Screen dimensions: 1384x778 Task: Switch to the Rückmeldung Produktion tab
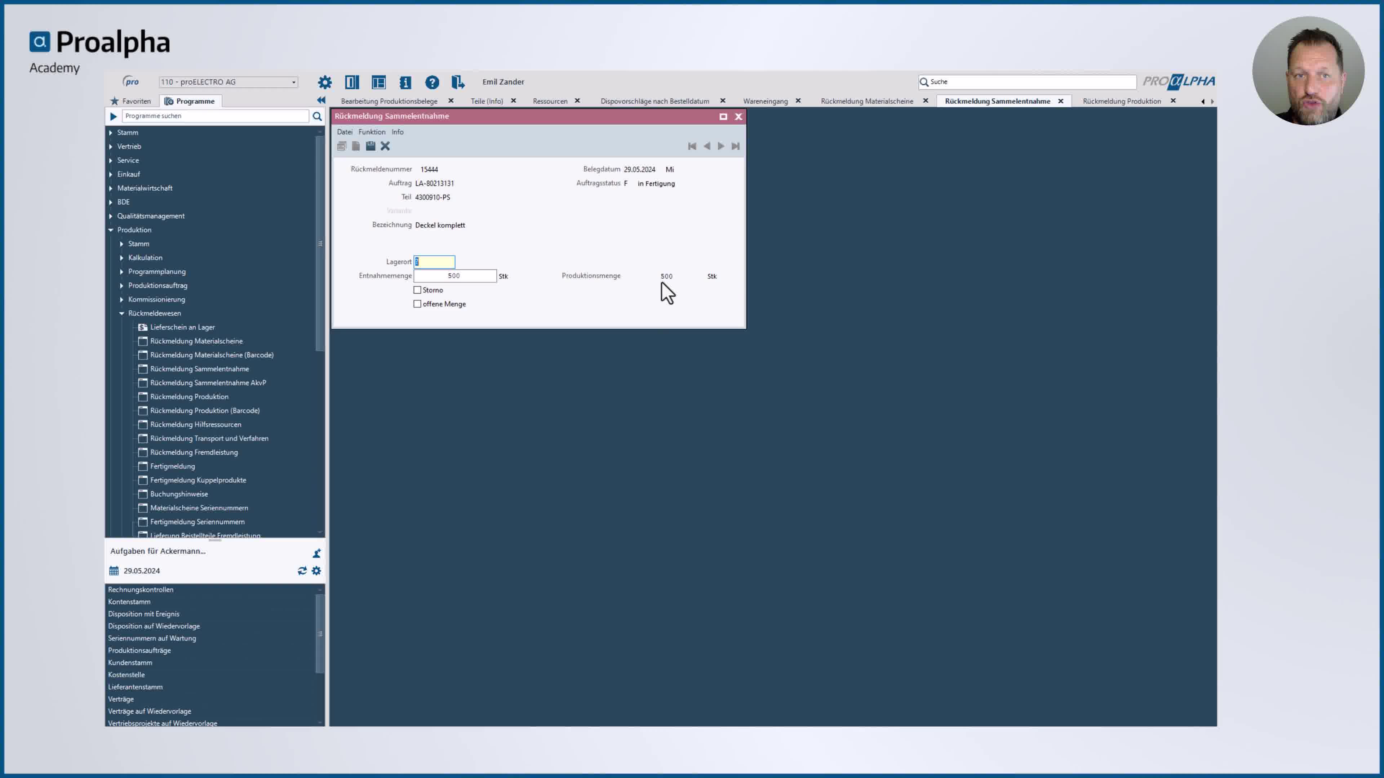1122,101
